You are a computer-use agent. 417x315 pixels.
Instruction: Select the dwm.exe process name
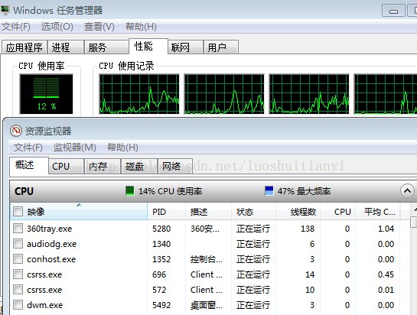pyautogui.click(x=44, y=305)
